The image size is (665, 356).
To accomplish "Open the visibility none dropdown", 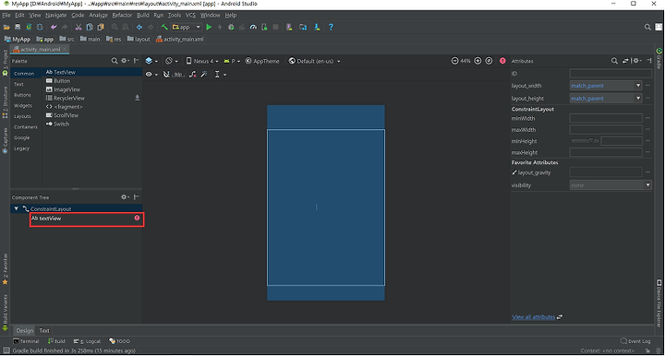I will tap(611, 185).
